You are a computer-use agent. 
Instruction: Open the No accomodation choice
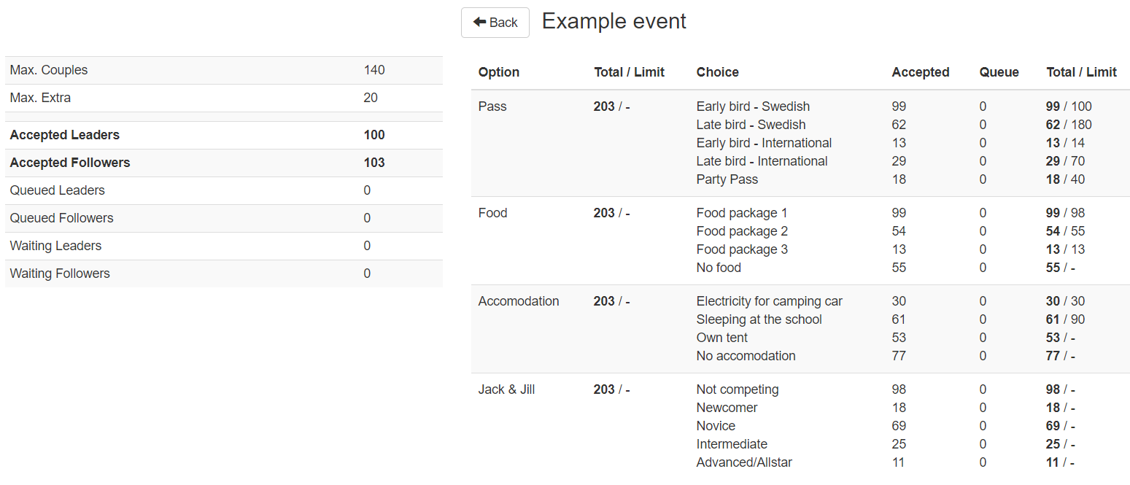click(746, 356)
